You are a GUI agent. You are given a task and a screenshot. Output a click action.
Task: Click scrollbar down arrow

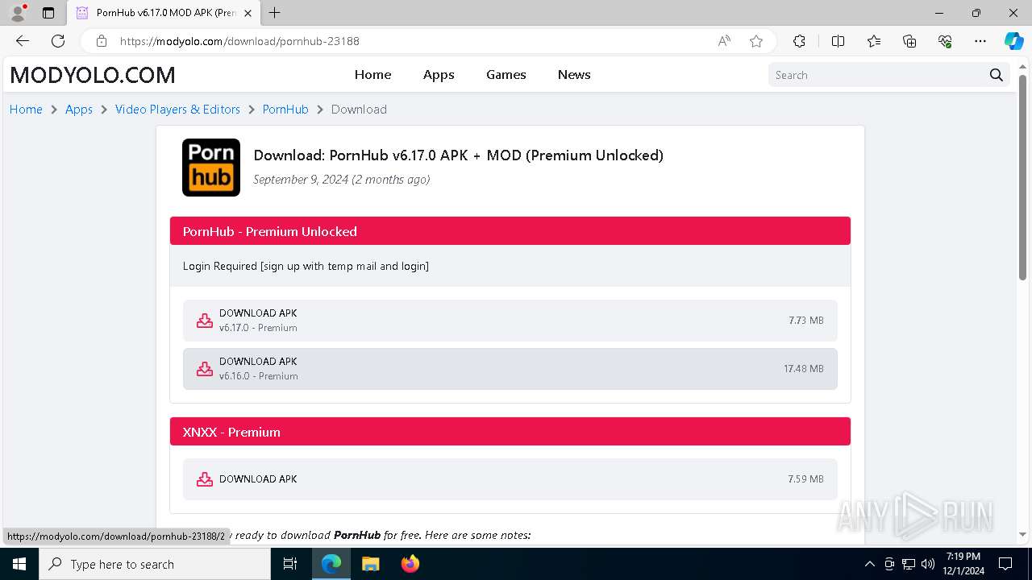click(1023, 535)
